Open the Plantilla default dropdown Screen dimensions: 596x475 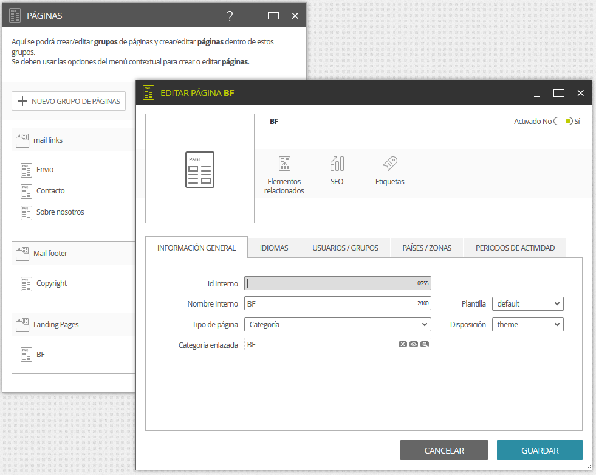coord(527,304)
